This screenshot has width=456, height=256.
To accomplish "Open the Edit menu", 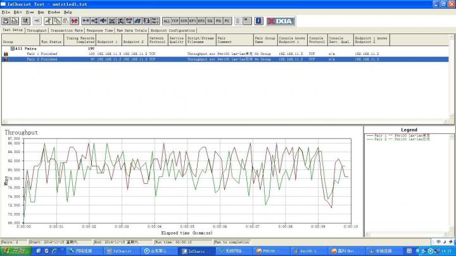I will click(18, 12).
